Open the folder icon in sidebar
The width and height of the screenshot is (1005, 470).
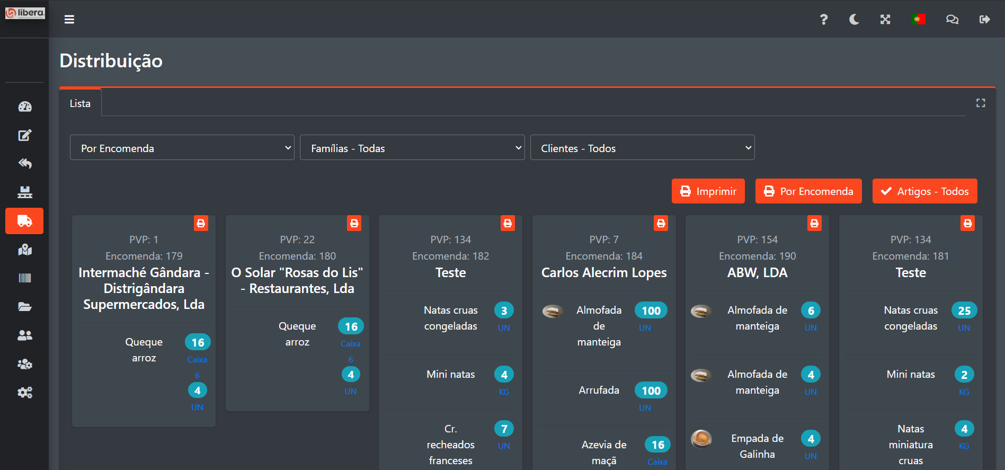click(x=24, y=307)
